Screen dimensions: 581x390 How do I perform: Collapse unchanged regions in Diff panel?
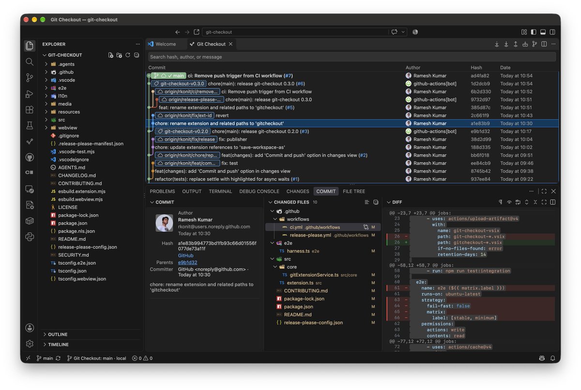[x=535, y=202]
